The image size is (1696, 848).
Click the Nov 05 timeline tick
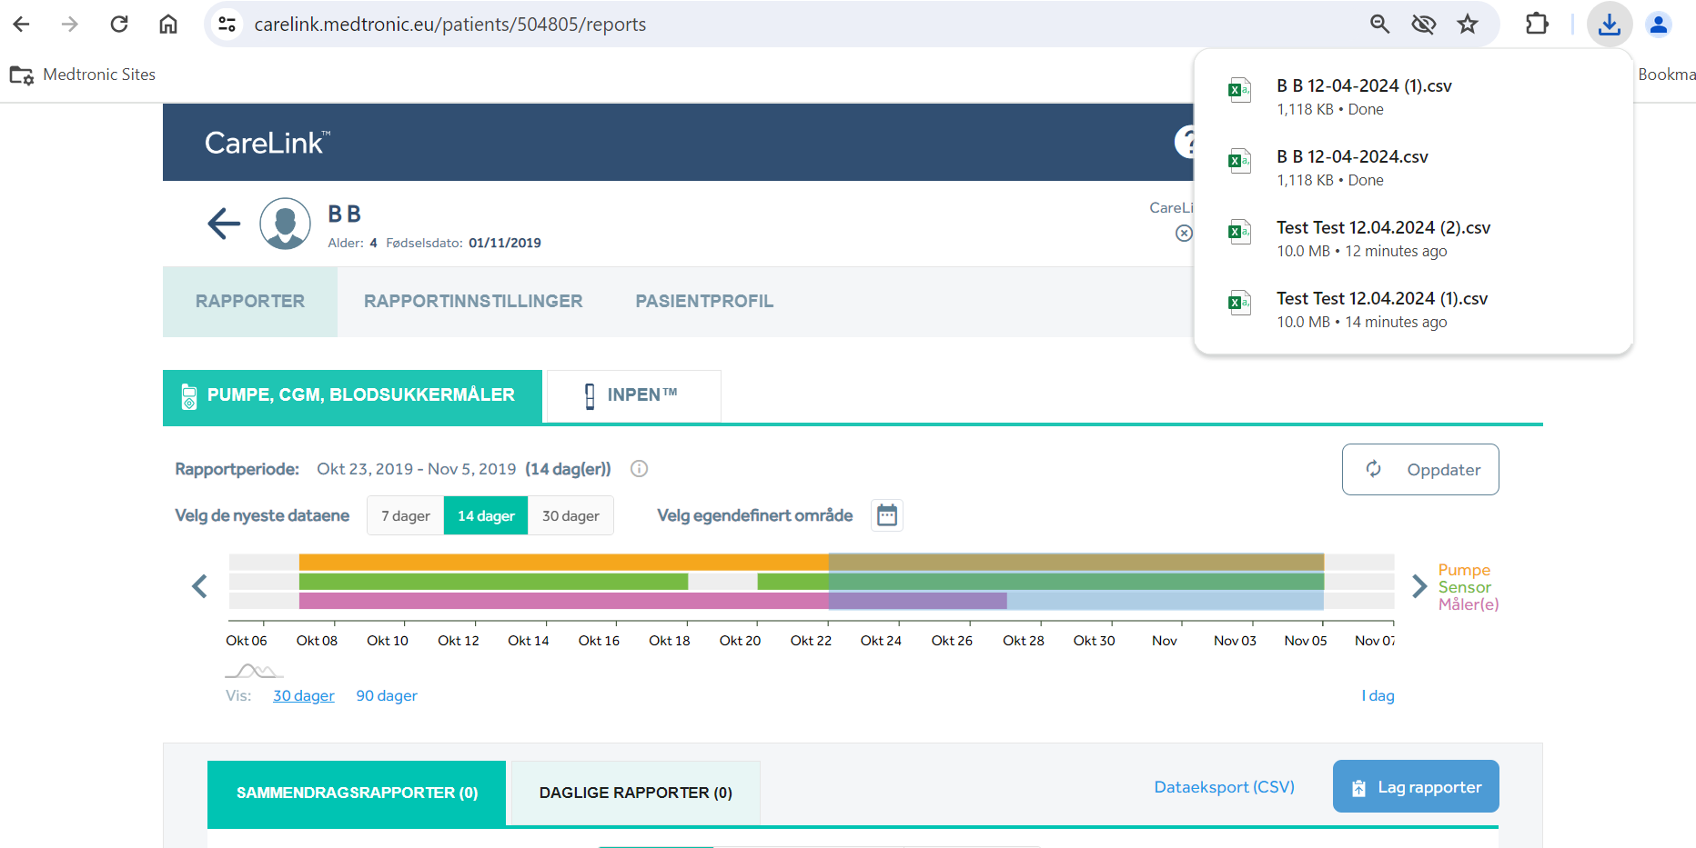1306,640
